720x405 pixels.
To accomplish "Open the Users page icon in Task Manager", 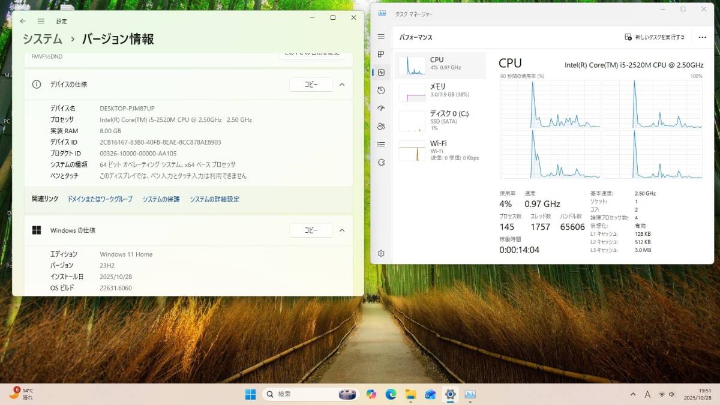I will tap(381, 127).
